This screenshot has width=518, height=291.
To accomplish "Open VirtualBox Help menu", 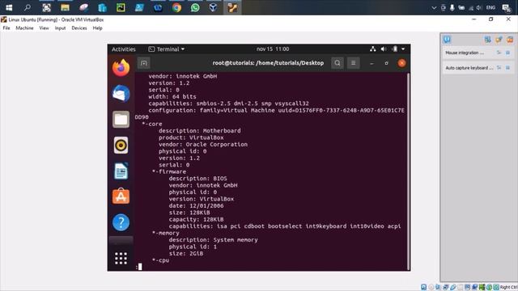I will tap(97, 28).
